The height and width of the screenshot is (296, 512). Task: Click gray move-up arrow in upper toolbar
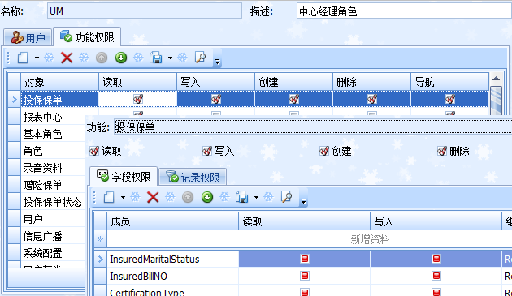click(x=102, y=58)
